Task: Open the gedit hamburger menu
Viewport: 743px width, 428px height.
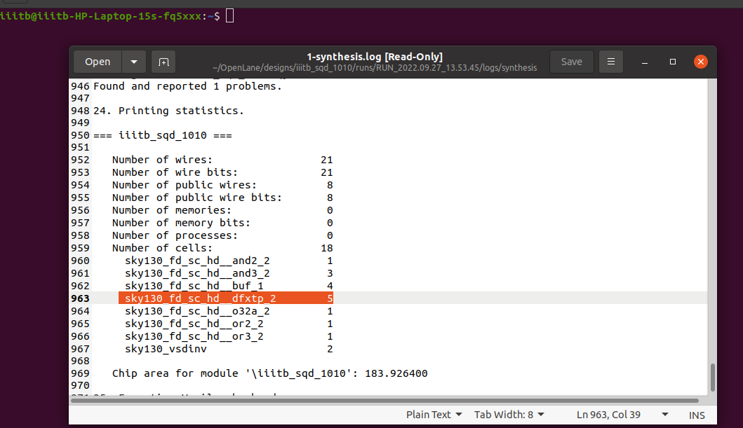Action: pyautogui.click(x=611, y=62)
